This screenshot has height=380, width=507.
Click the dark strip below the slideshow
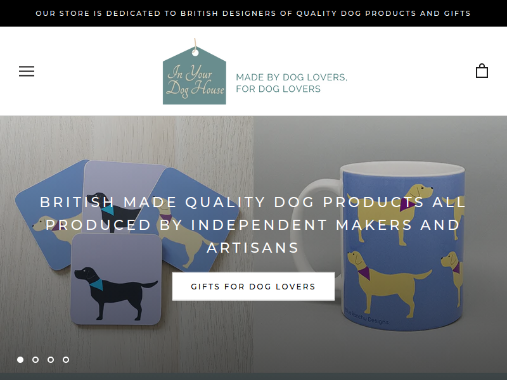[x=253, y=377]
